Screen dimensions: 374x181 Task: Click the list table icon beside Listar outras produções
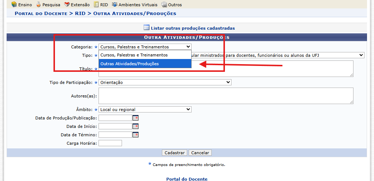(x=147, y=27)
